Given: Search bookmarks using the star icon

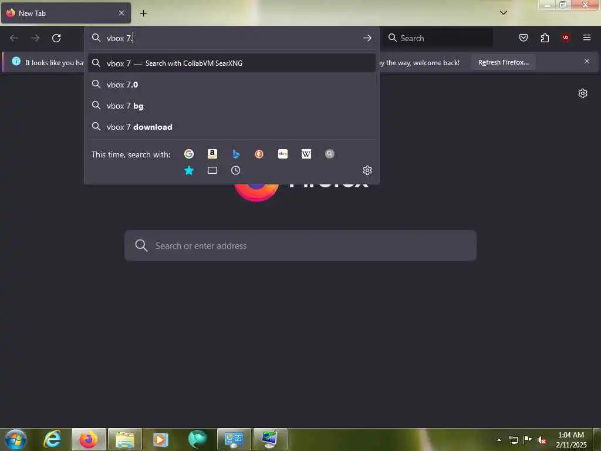Looking at the screenshot, I should coord(189,170).
